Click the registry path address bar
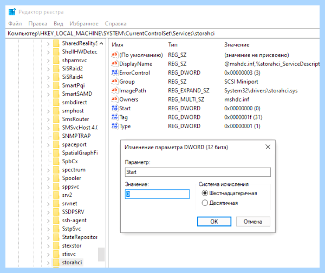Viewport: 325px width, 273px height. click(x=162, y=34)
